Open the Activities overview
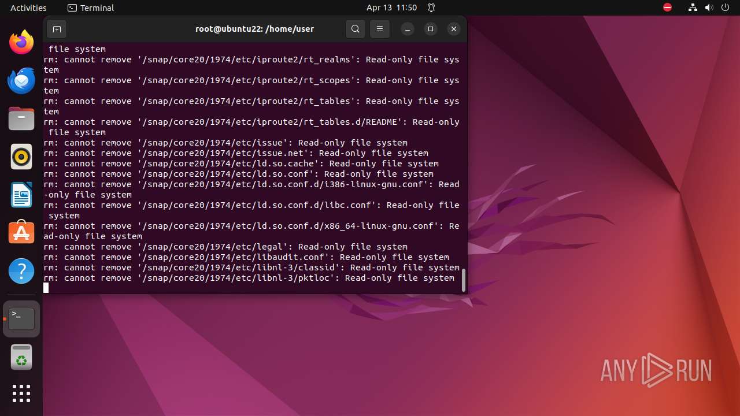The image size is (740, 416). pos(28,8)
